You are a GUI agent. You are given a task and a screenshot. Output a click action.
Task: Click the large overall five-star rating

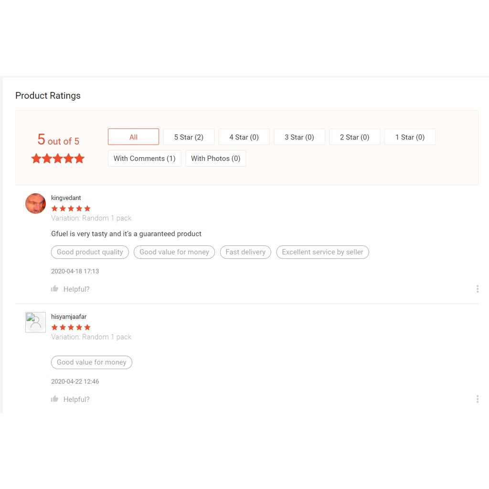[58, 159]
